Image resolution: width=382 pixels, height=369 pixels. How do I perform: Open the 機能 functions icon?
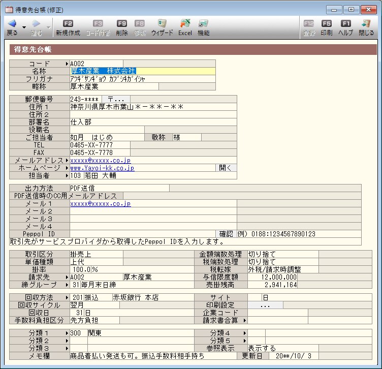(x=203, y=23)
